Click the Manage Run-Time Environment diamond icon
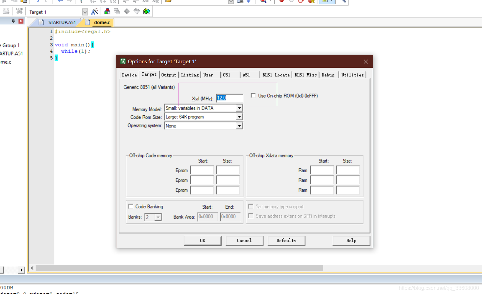The image size is (482, 294). coord(127,12)
